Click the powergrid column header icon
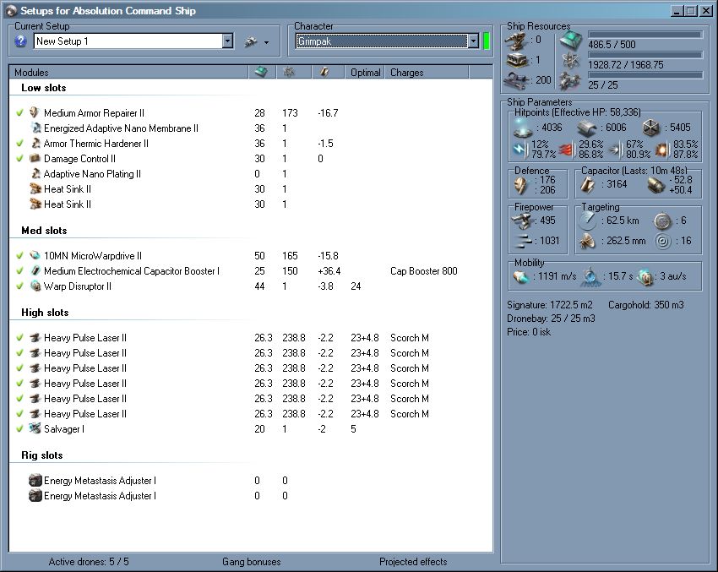The image size is (718, 572). tap(289, 72)
